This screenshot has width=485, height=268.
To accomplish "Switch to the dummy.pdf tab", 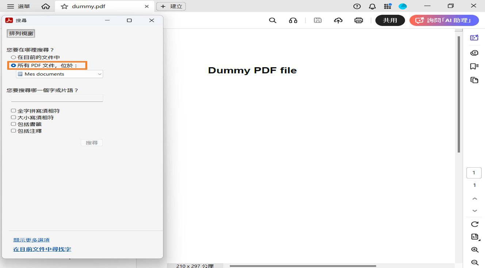I will (x=89, y=7).
